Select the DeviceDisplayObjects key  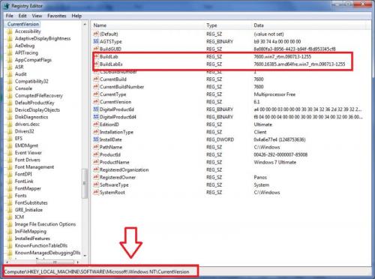[37, 110]
